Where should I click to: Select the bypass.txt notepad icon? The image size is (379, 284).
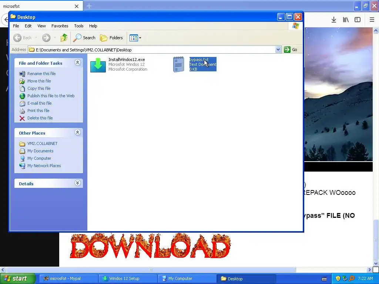click(179, 64)
